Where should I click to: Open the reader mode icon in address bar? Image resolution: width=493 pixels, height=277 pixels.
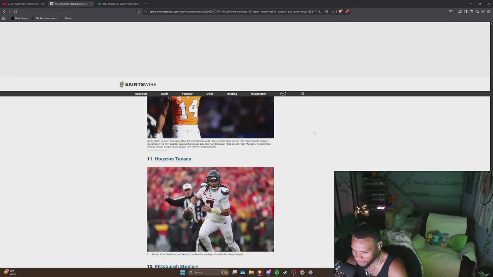point(327,12)
